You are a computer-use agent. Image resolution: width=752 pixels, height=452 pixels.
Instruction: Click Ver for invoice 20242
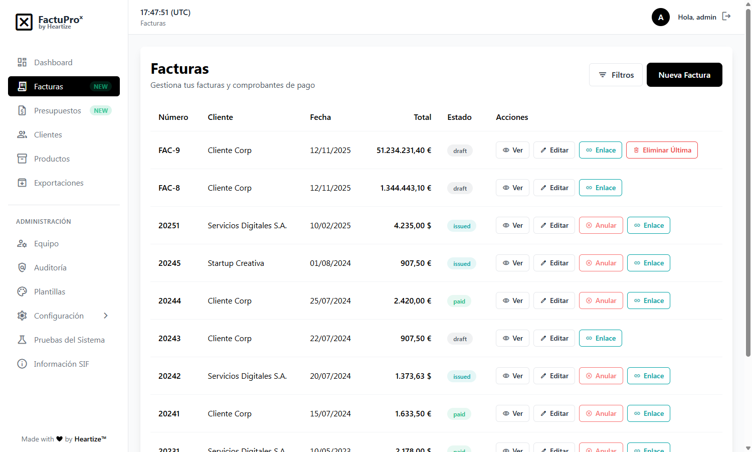[x=512, y=376]
